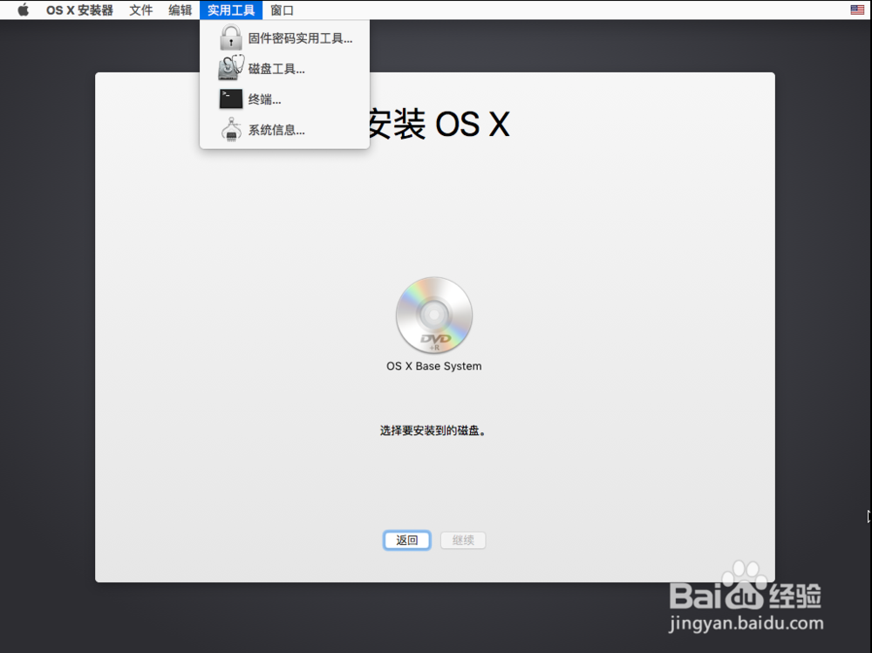The width and height of the screenshot is (872, 653).
Task: Open the Apple menu
Action: click(x=23, y=10)
